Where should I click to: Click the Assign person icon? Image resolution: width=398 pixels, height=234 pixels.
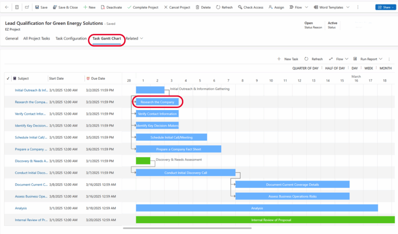tap(271, 7)
